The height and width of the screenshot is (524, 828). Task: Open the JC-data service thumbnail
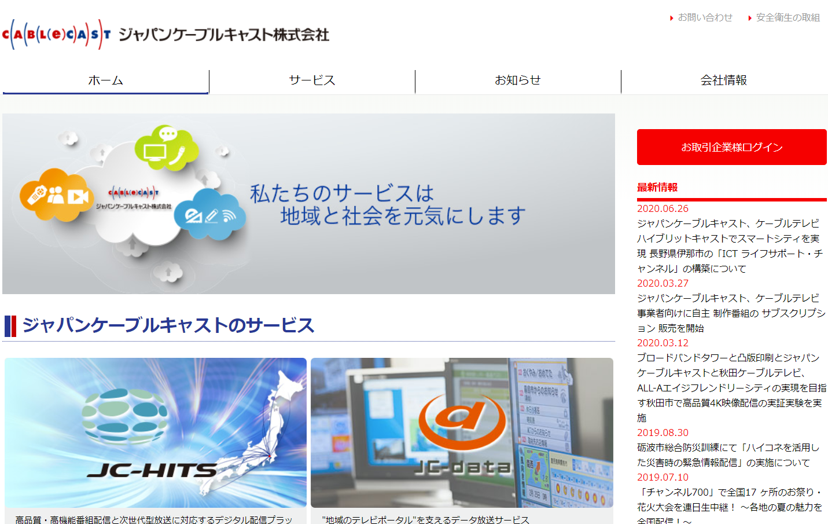[x=462, y=433]
